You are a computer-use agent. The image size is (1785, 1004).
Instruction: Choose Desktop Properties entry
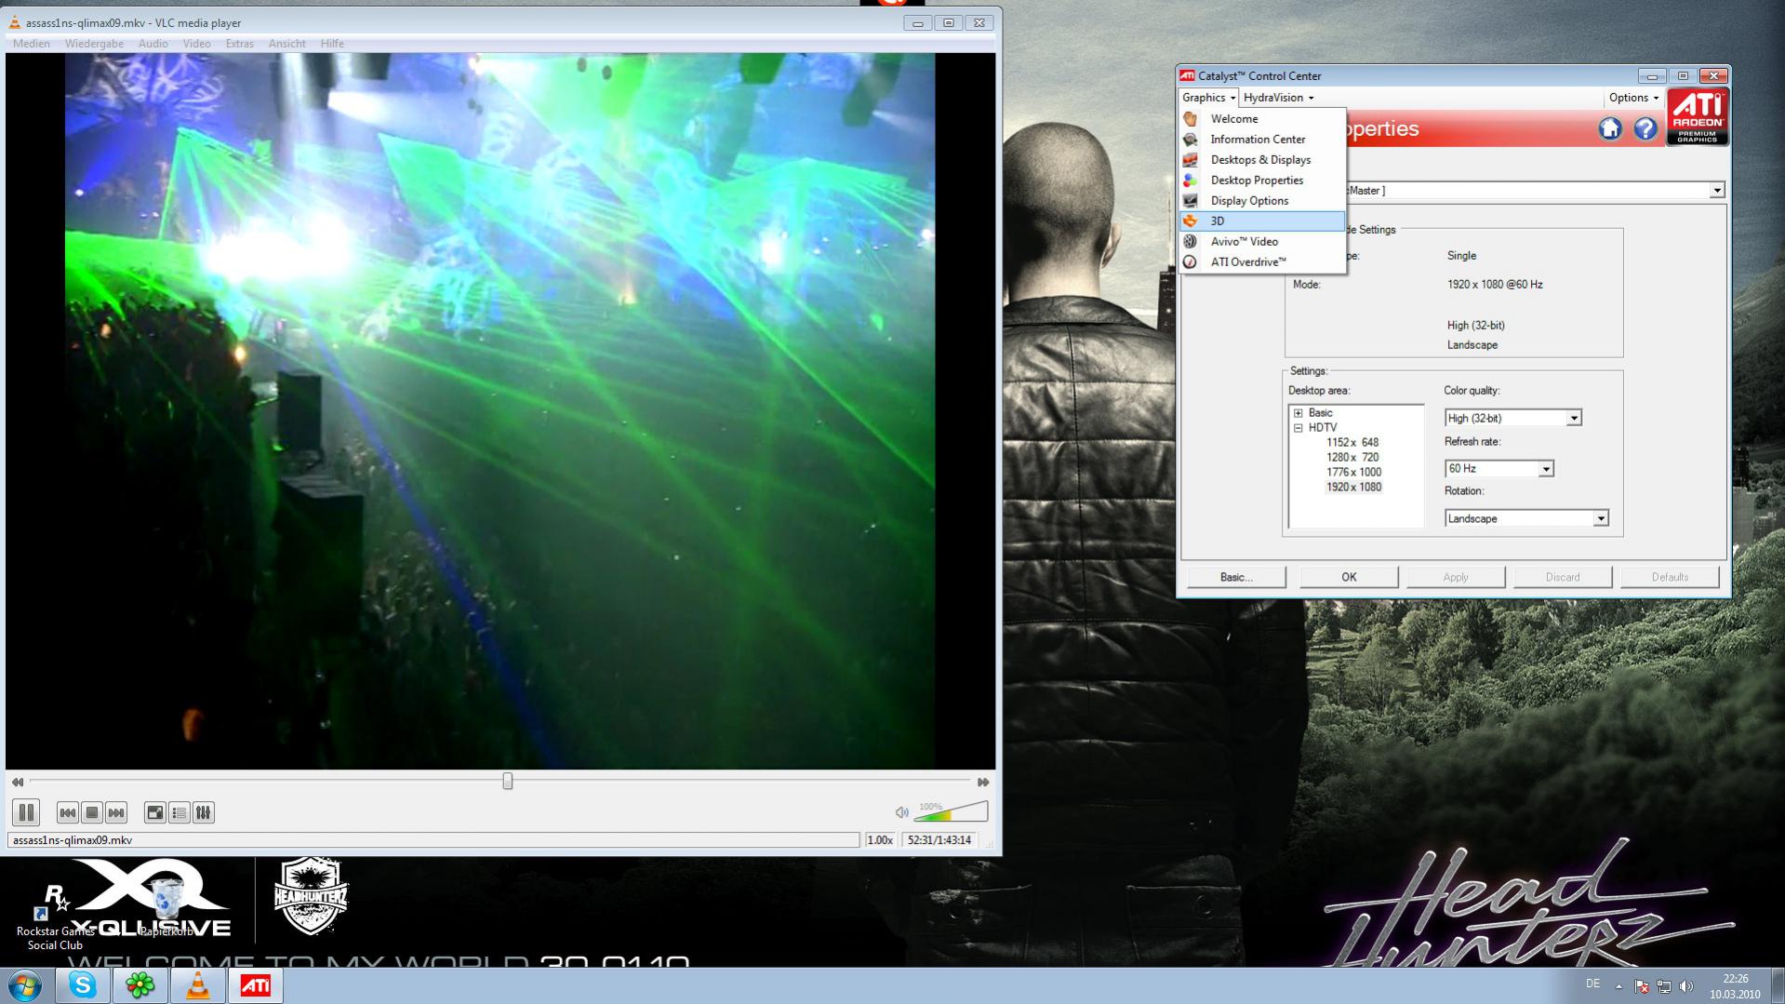tap(1262, 181)
